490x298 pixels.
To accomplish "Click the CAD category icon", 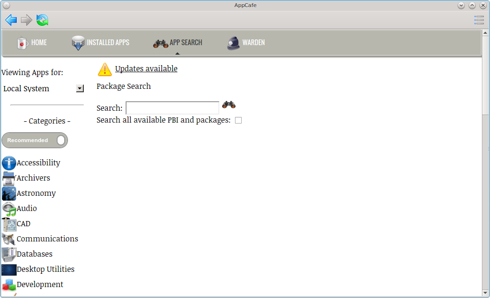I will pyautogui.click(x=9, y=224).
